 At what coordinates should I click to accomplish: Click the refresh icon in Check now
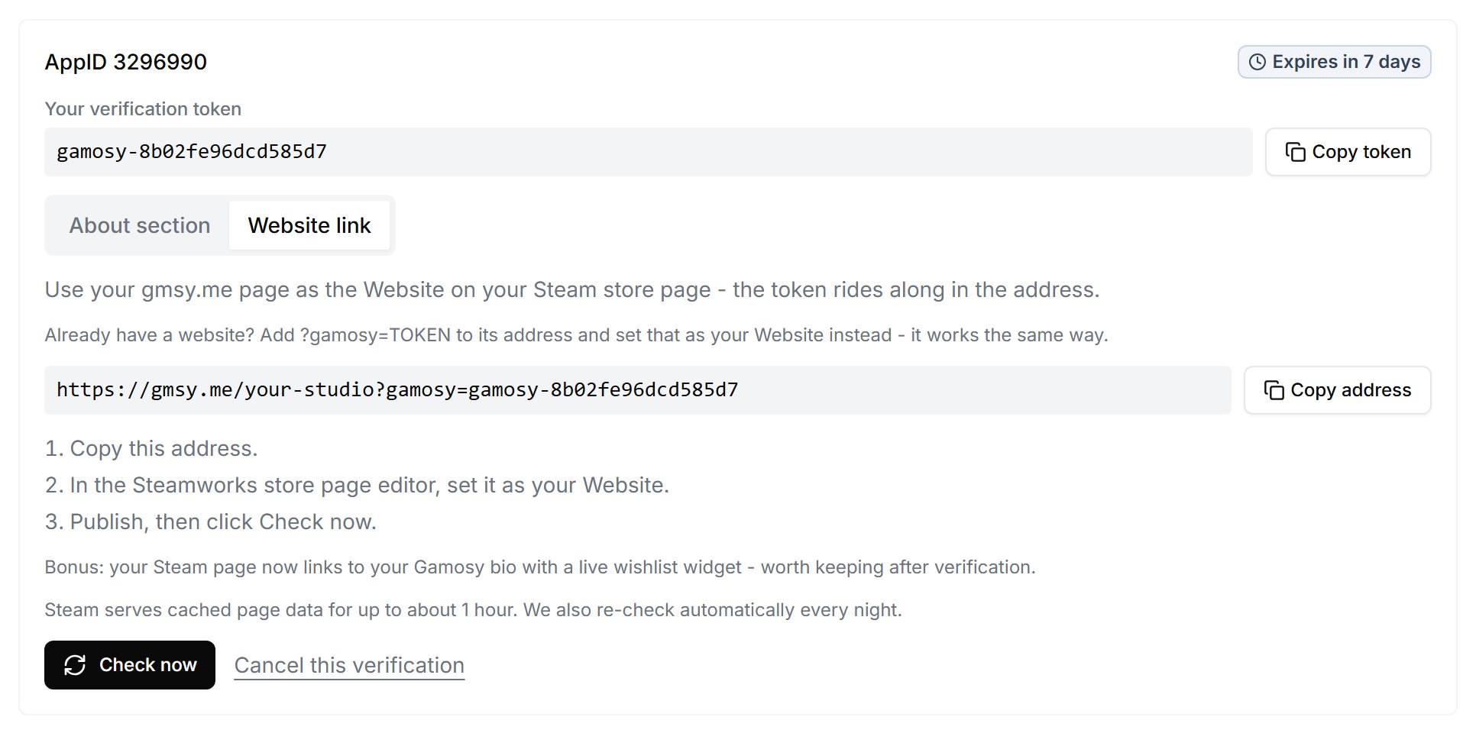point(75,665)
